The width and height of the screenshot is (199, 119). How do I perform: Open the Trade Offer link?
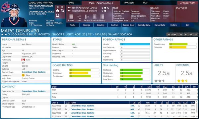117,16
